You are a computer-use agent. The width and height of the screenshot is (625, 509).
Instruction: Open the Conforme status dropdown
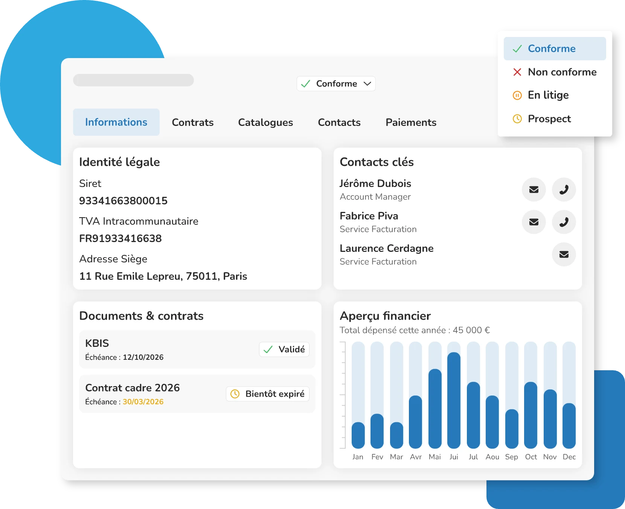point(336,84)
